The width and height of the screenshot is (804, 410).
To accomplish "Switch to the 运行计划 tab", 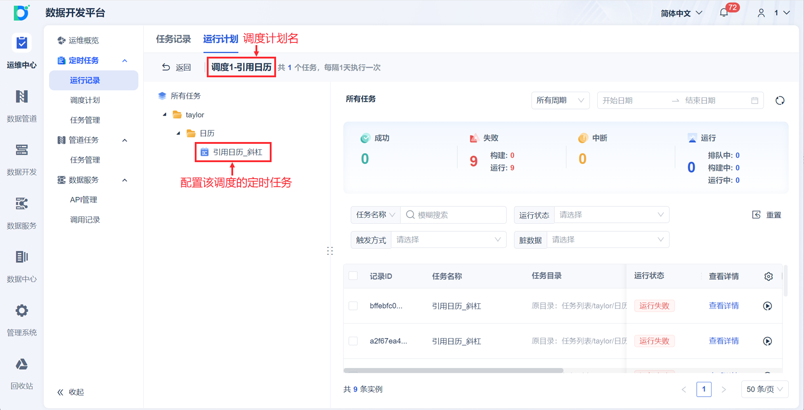I will [221, 39].
